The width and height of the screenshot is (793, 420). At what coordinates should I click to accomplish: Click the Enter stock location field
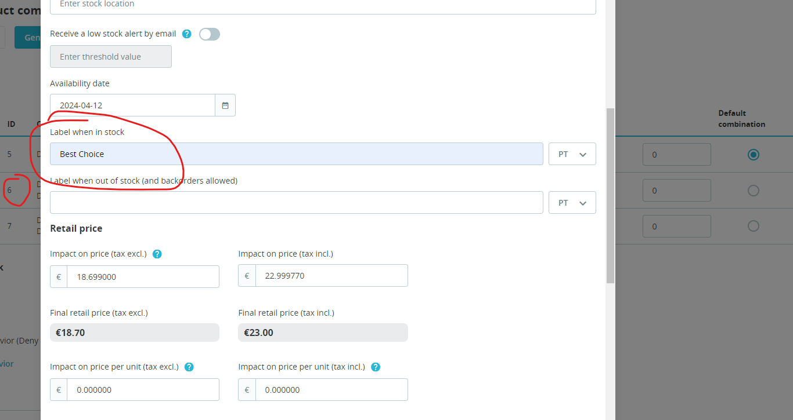click(323, 5)
